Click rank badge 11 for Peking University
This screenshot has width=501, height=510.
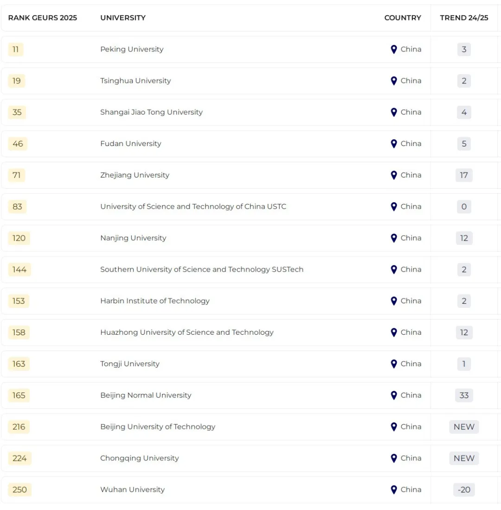point(15,49)
